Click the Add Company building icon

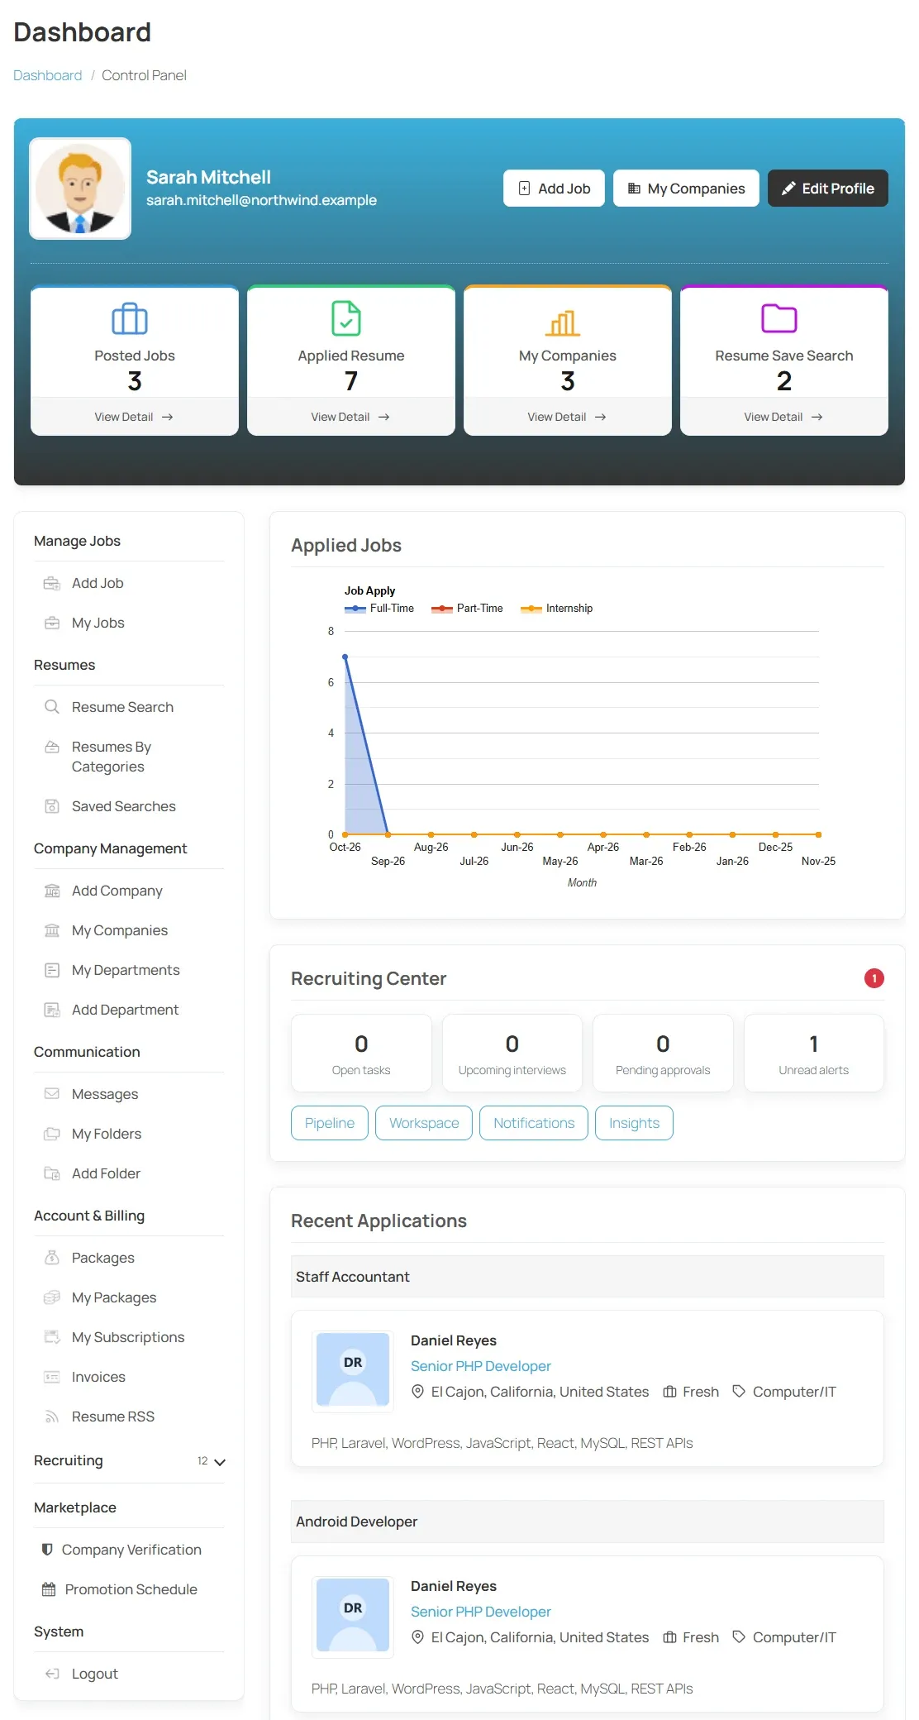tap(52, 891)
